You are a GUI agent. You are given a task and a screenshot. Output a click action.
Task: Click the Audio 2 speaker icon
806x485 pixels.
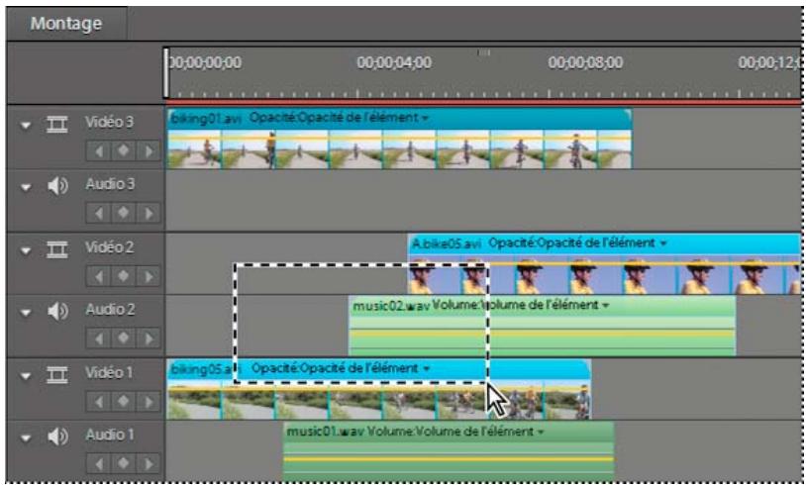click(57, 312)
